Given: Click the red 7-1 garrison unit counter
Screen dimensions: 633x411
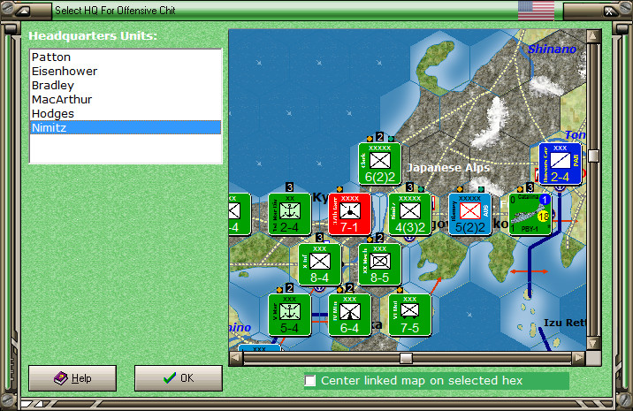Looking at the screenshot, I should pyautogui.click(x=349, y=215).
